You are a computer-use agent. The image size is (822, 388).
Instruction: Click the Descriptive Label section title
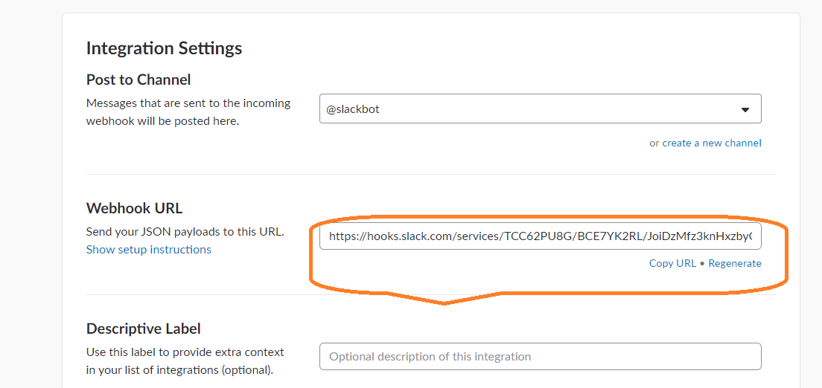144,329
